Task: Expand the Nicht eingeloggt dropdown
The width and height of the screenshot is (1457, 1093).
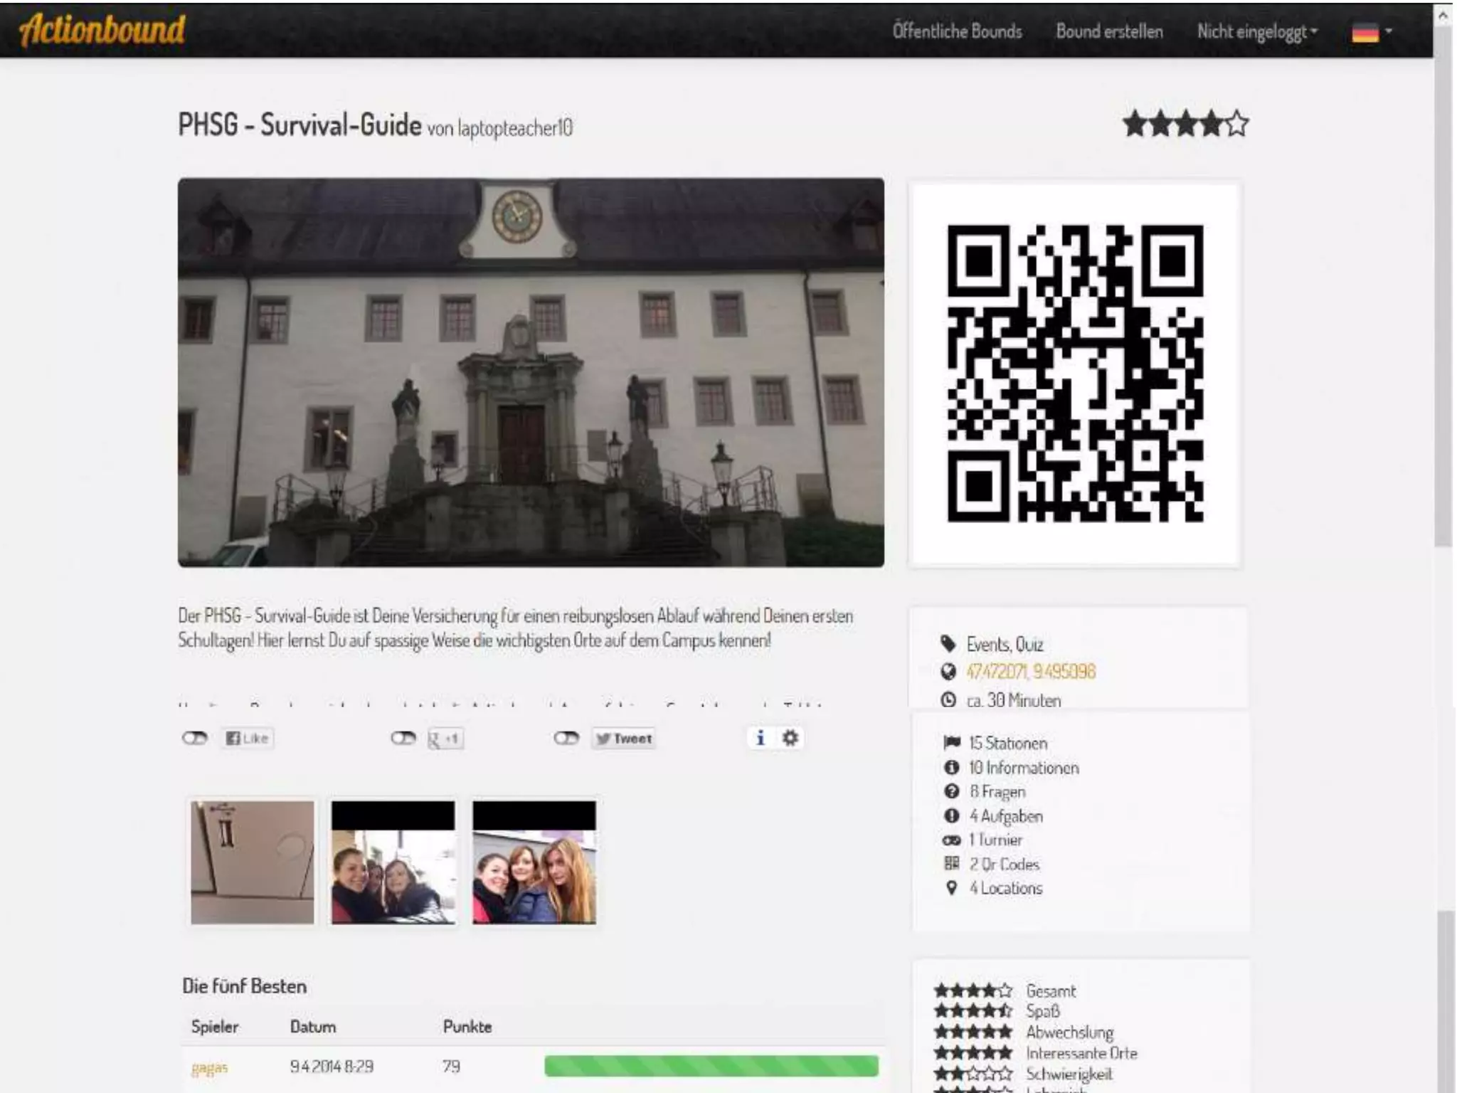Action: (1257, 32)
